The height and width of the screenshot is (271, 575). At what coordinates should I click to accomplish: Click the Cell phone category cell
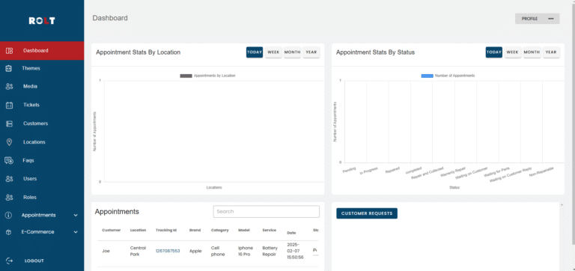coord(218,252)
